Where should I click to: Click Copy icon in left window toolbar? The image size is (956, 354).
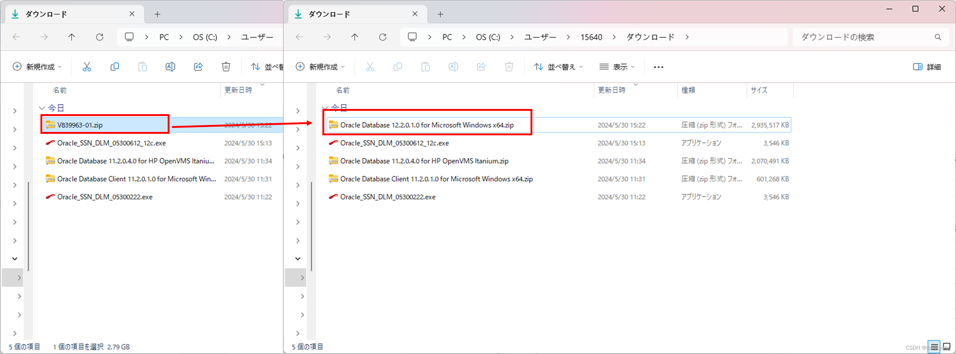click(x=115, y=67)
